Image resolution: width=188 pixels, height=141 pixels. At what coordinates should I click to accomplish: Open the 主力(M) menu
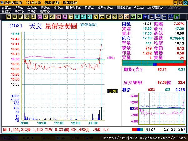(32, 8)
